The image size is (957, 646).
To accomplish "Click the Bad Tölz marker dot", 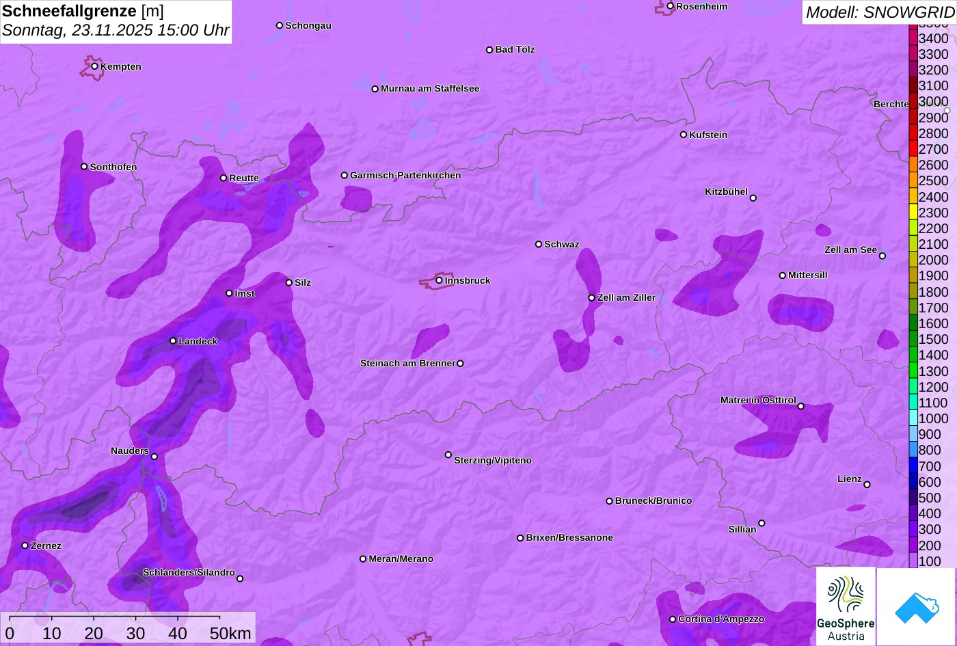I will click(489, 50).
